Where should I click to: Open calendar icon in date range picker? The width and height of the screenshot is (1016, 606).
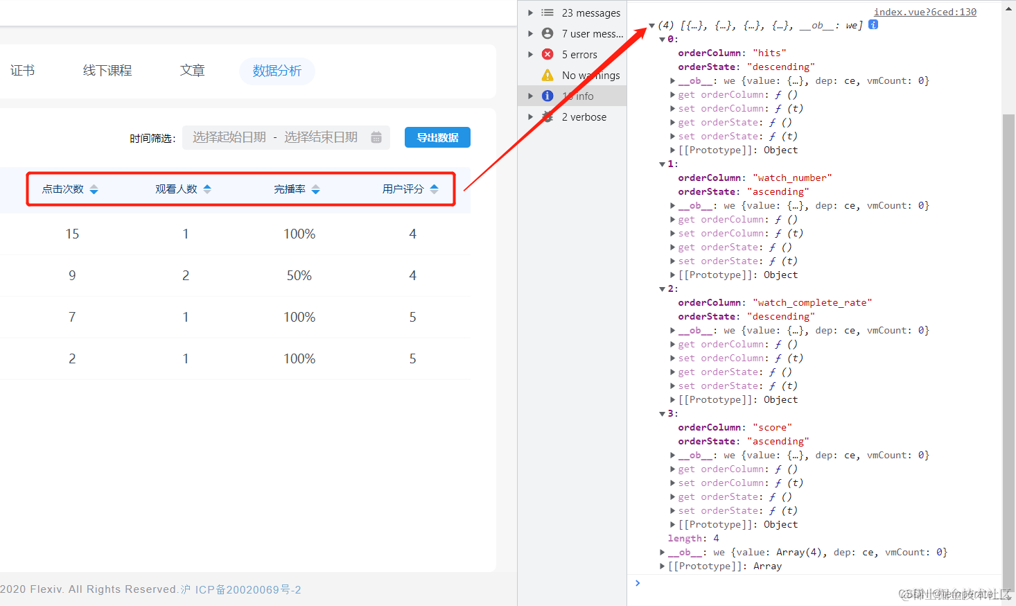(x=376, y=137)
